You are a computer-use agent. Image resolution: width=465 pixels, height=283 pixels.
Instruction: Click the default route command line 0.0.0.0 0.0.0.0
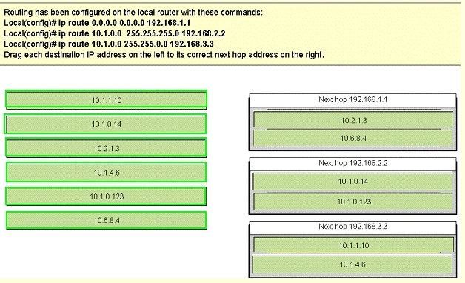[x=97, y=23]
